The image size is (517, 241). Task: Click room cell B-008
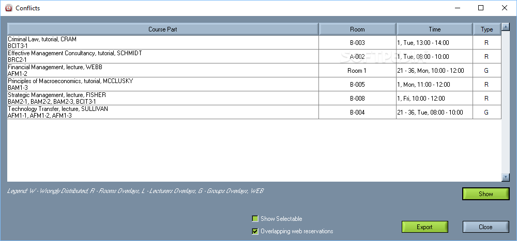click(x=357, y=99)
